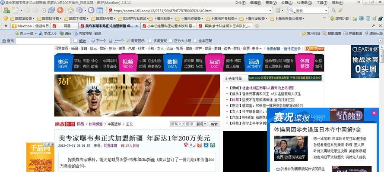Viewport: 384px width, 172px height.
Task: Click the user account login icon
Action: [6, 10]
